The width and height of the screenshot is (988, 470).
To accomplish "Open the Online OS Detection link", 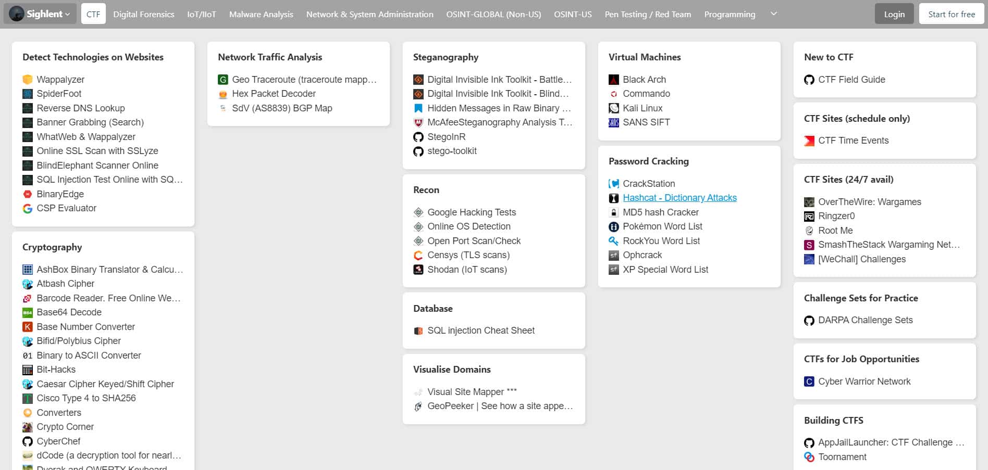I will coord(469,226).
